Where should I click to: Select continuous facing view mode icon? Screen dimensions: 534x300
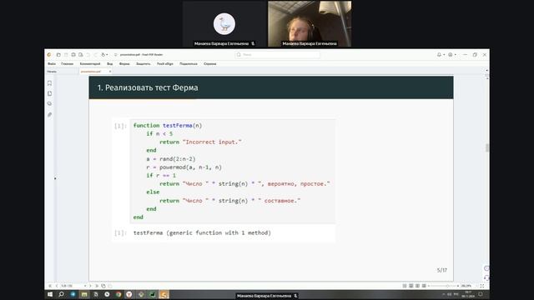pos(424,286)
